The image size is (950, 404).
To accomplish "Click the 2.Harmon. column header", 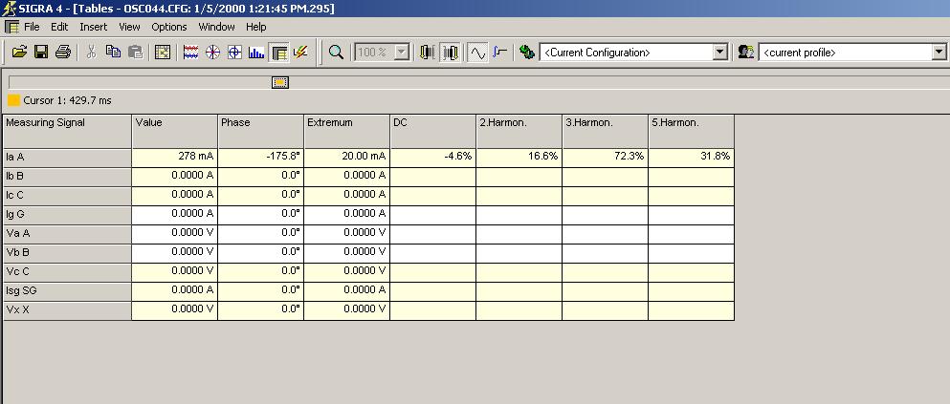I will 519,131.
